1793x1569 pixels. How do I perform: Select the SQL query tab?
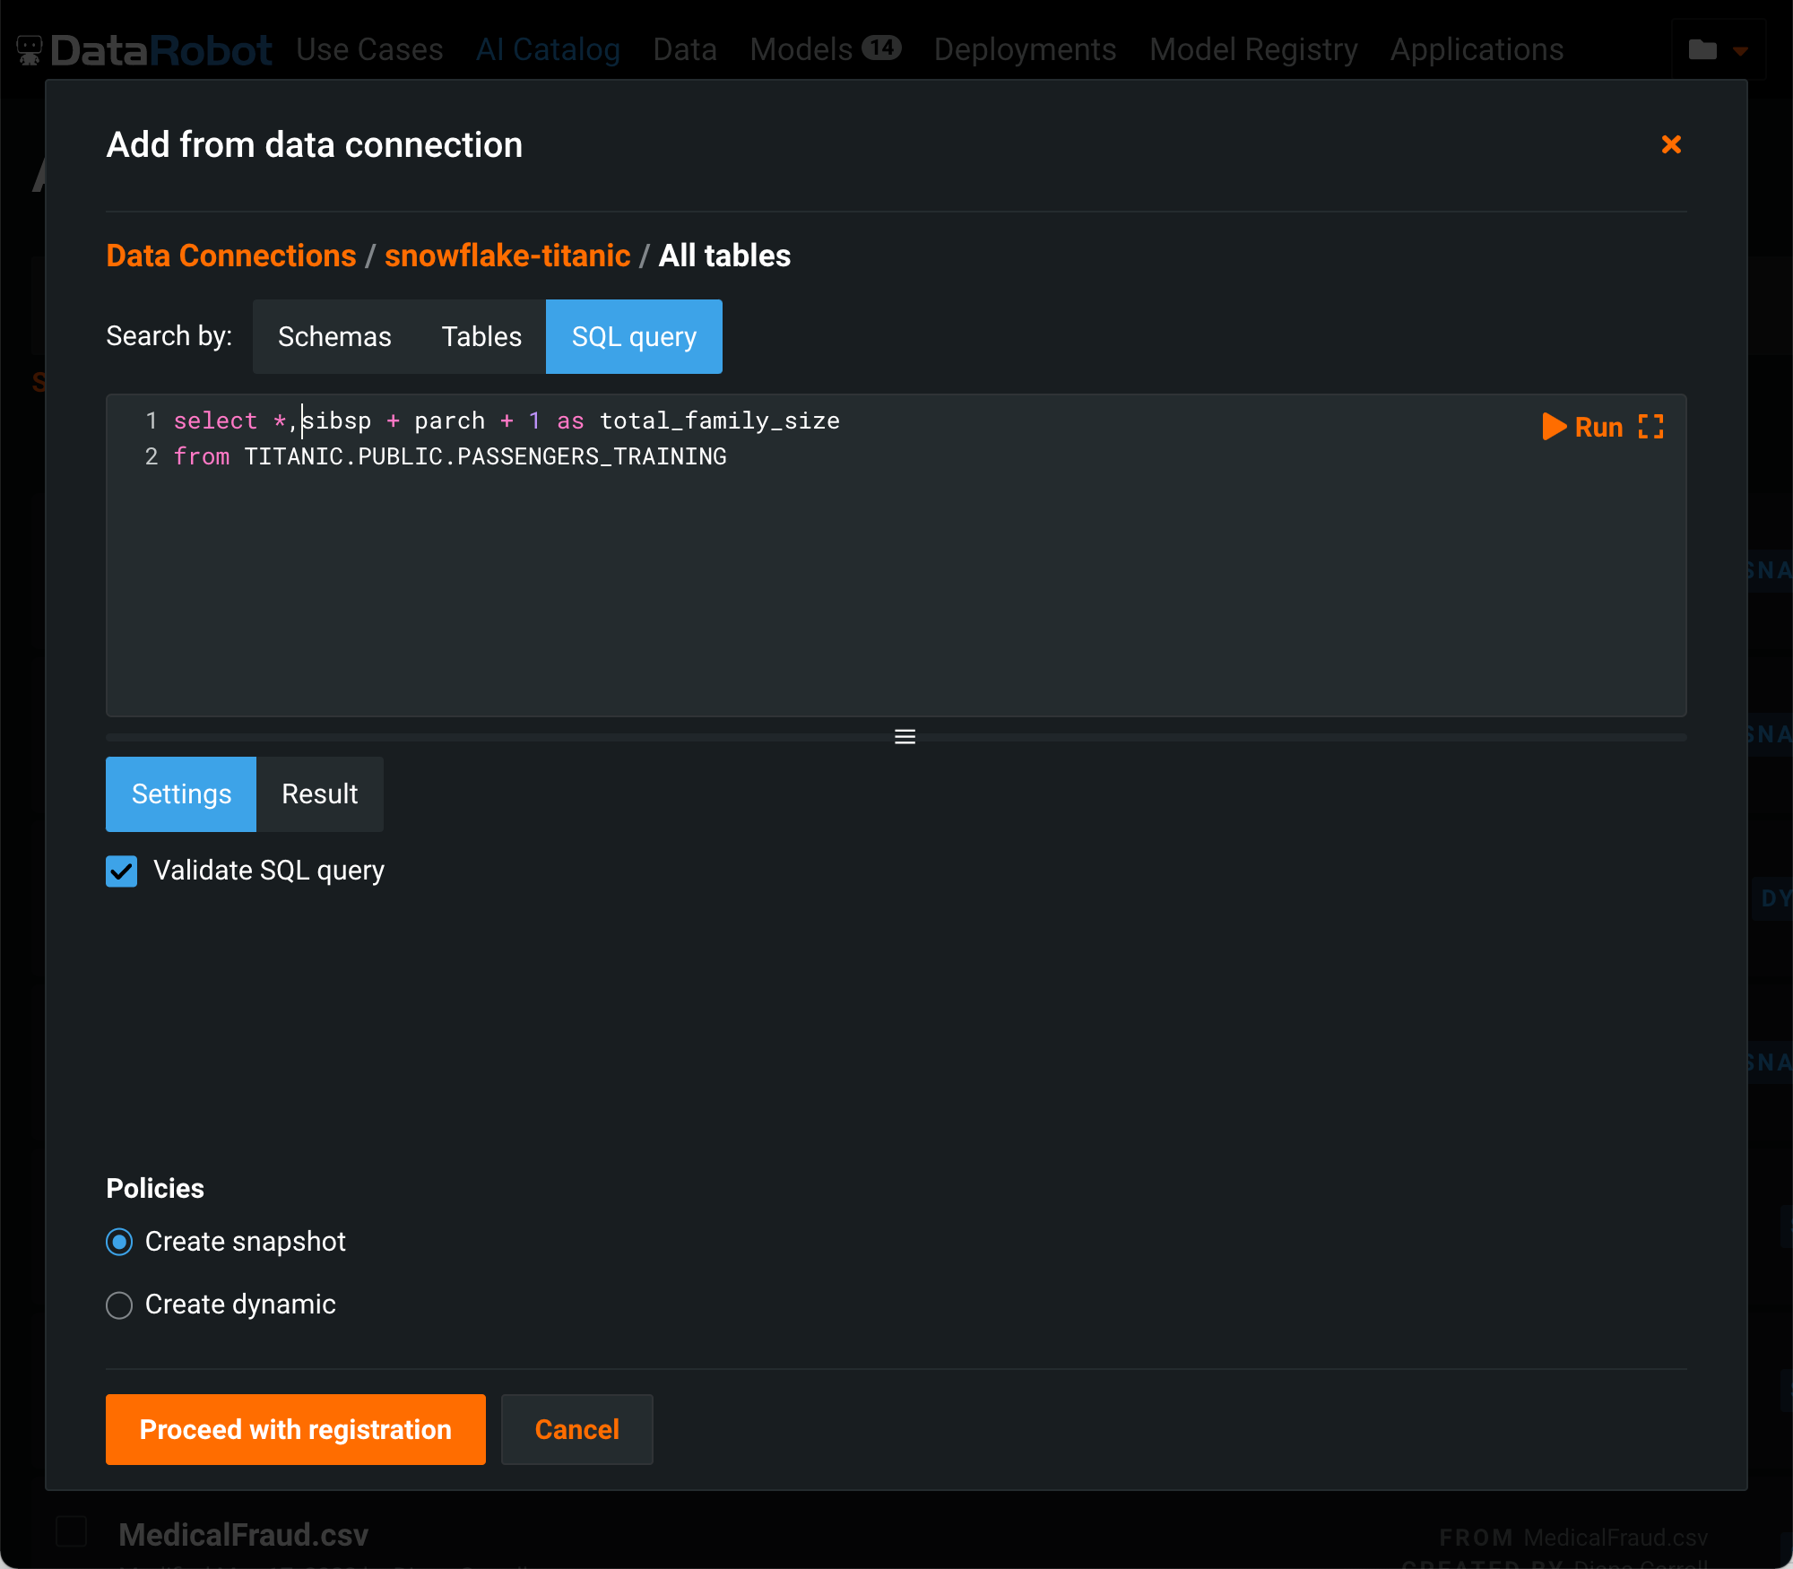(x=634, y=337)
